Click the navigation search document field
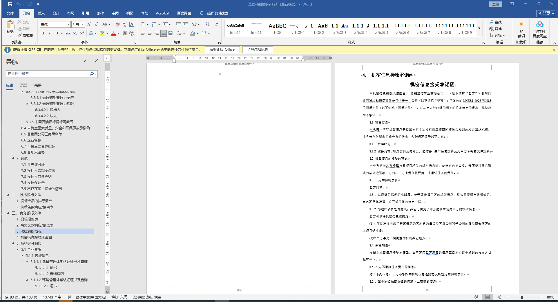Image resolution: width=558 pixels, height=302 pixels. click(48, 74)
